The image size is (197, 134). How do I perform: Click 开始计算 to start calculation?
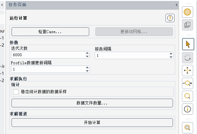(92, 122)
